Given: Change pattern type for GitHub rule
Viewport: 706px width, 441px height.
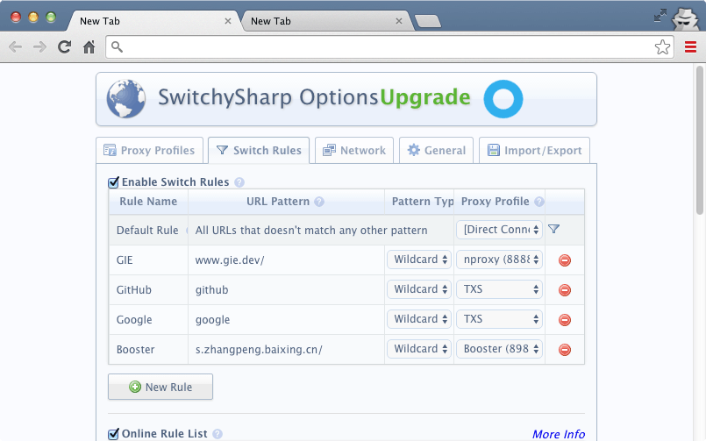Looking at the screenshot, I should coord(419,289).
